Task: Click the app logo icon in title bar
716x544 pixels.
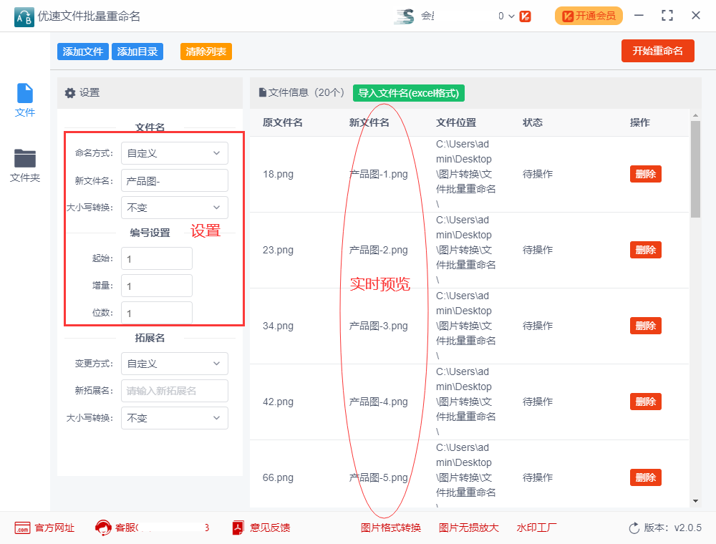Action: pos(24,17)
